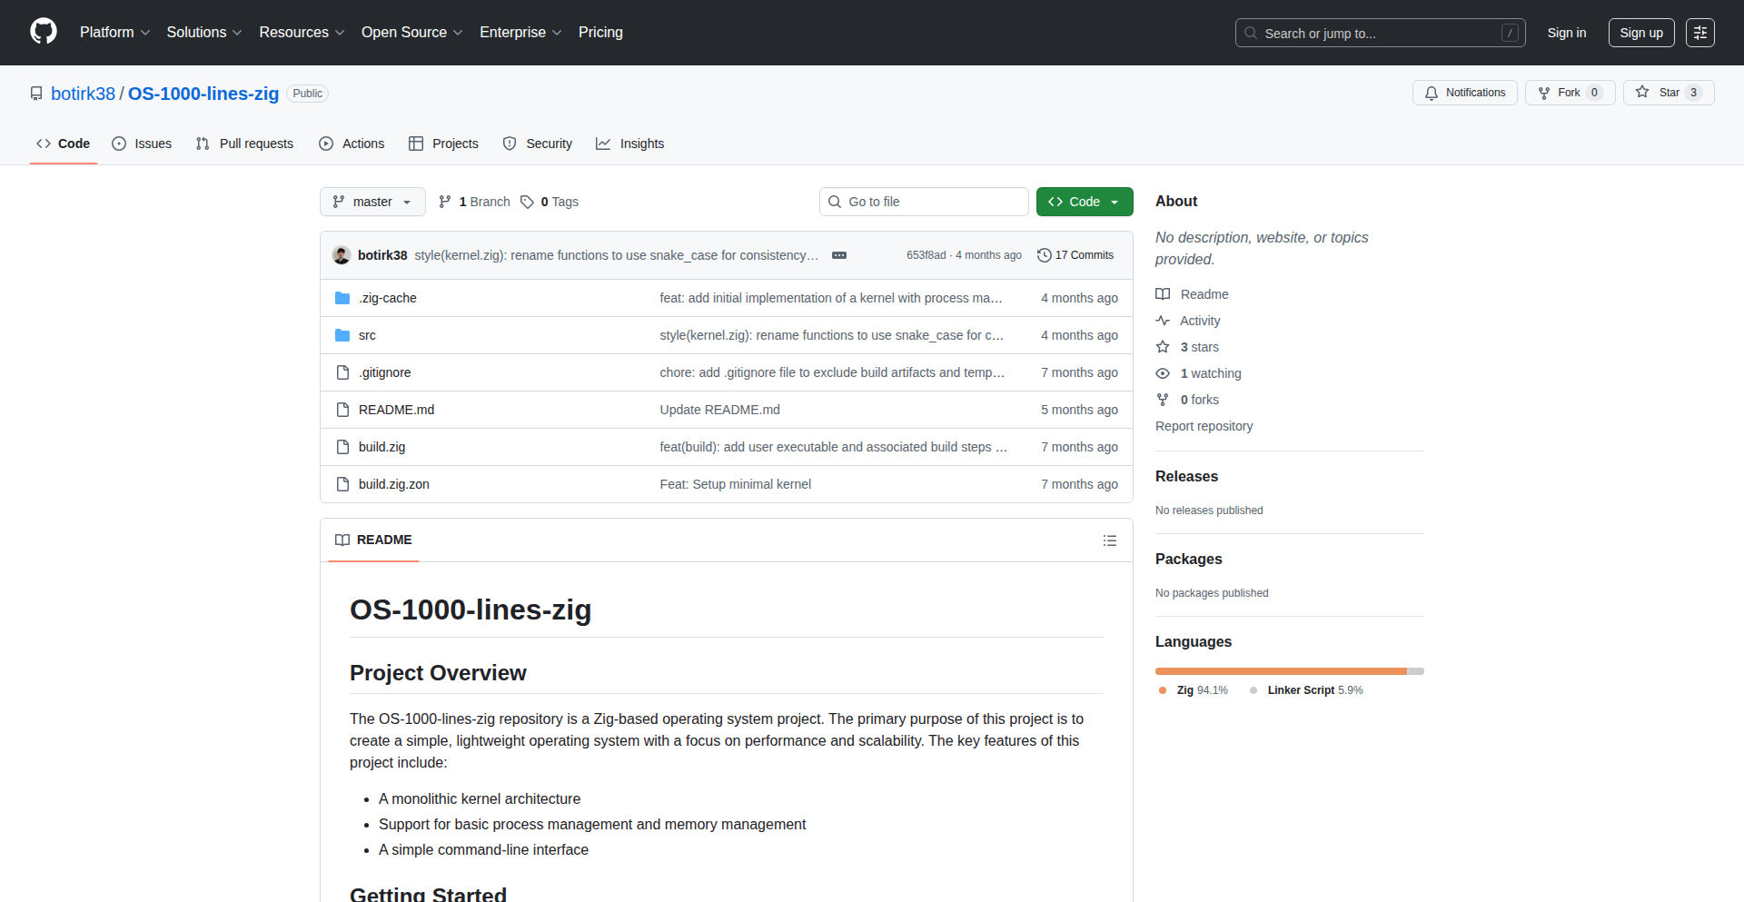Click the book icon next to Readme
Image resolution: width=1744 pixels, height=902 pixels.
tap(1163, 294)
